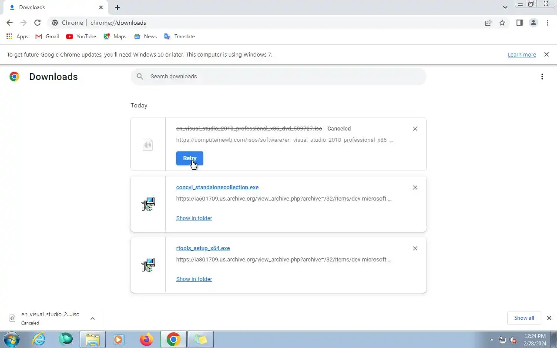The height and width of the screenshot is (348, 557).
Task: Click the Search downloads field
Action: pyautogui.click(x=278, y=77)
